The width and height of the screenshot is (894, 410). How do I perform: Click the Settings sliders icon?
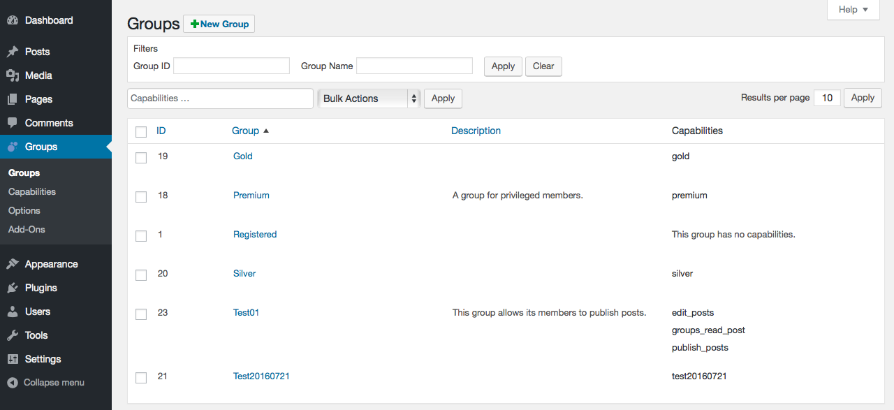(x=13, y=359)
